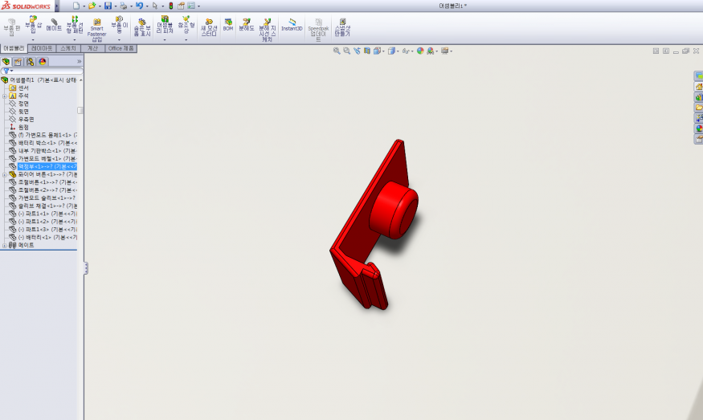Click the 부품 삽입 (Insert Component) tool
The height and width of the screenshot is (420, 703).
(x=33, y=25)
